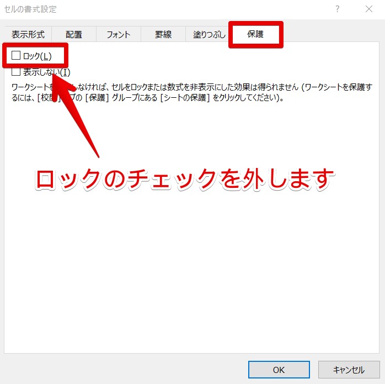Click the セルの書式設定 title bar text
The height and width of the screenshot is (384, 385).
(x=30, y=9)
